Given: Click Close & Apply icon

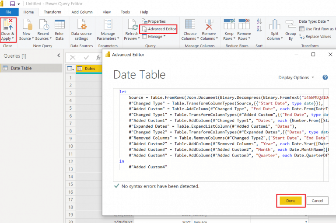Looking at the screenshot, I should click(x=8, y=24).
